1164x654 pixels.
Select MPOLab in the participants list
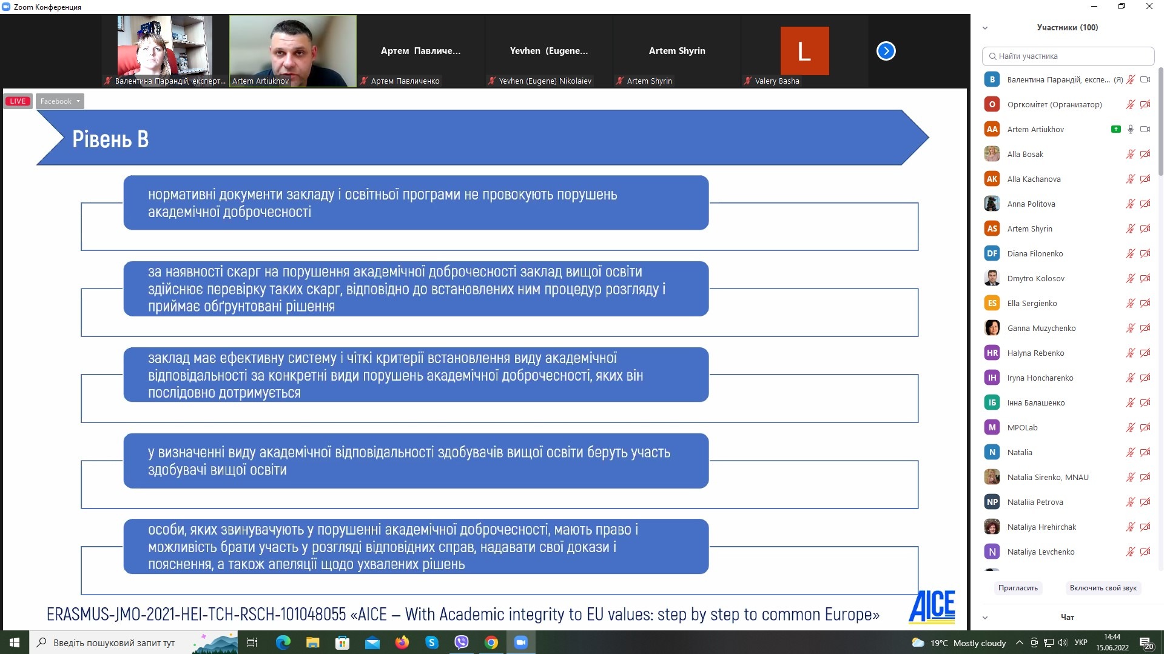pyautogui.click(x=1068, y=427)
